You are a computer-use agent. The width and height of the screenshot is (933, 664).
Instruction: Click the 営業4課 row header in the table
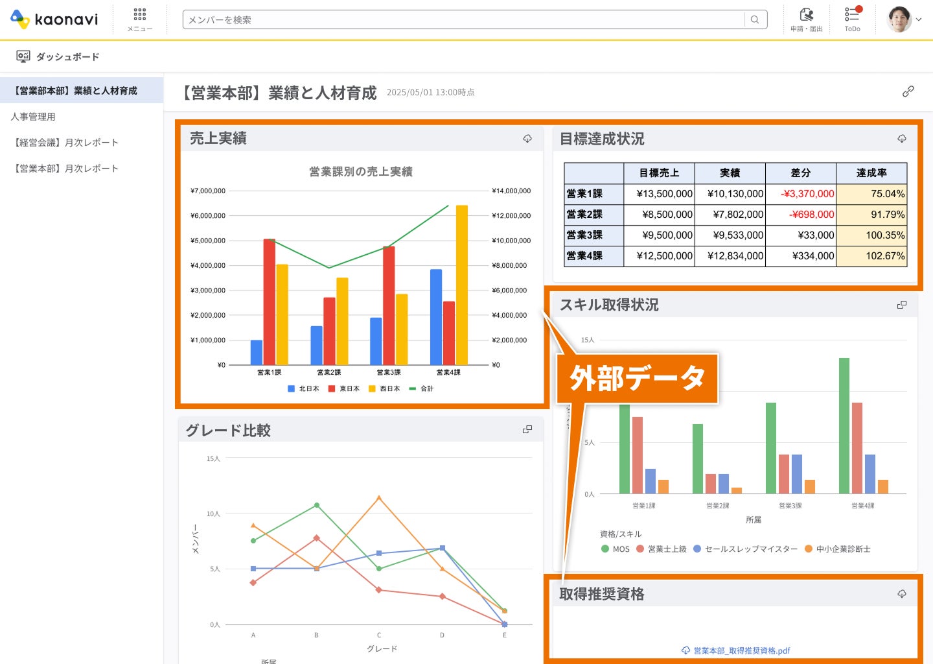point(593,256)
